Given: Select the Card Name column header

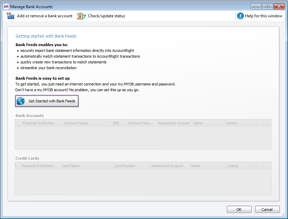Looking at the screenshot, I should 70,166.
